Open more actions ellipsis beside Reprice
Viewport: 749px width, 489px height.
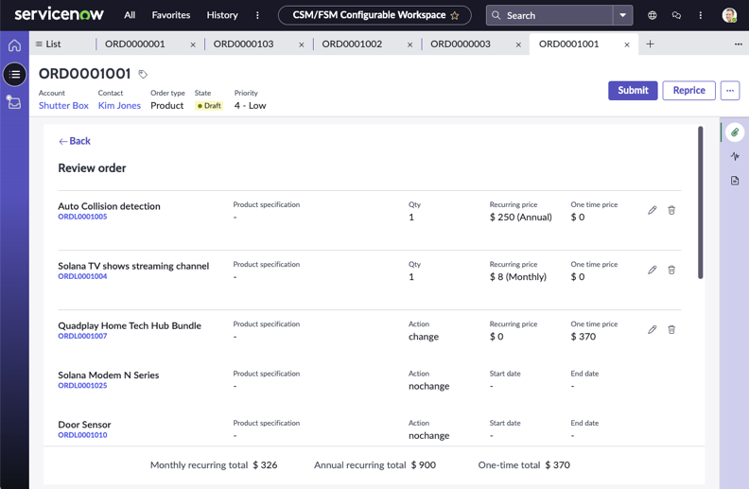[730, 90]
